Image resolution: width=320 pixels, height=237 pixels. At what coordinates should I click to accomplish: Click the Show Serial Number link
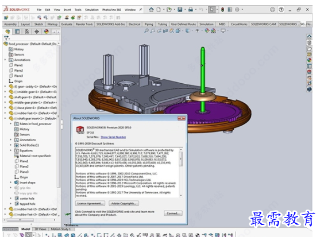[113, 137]
